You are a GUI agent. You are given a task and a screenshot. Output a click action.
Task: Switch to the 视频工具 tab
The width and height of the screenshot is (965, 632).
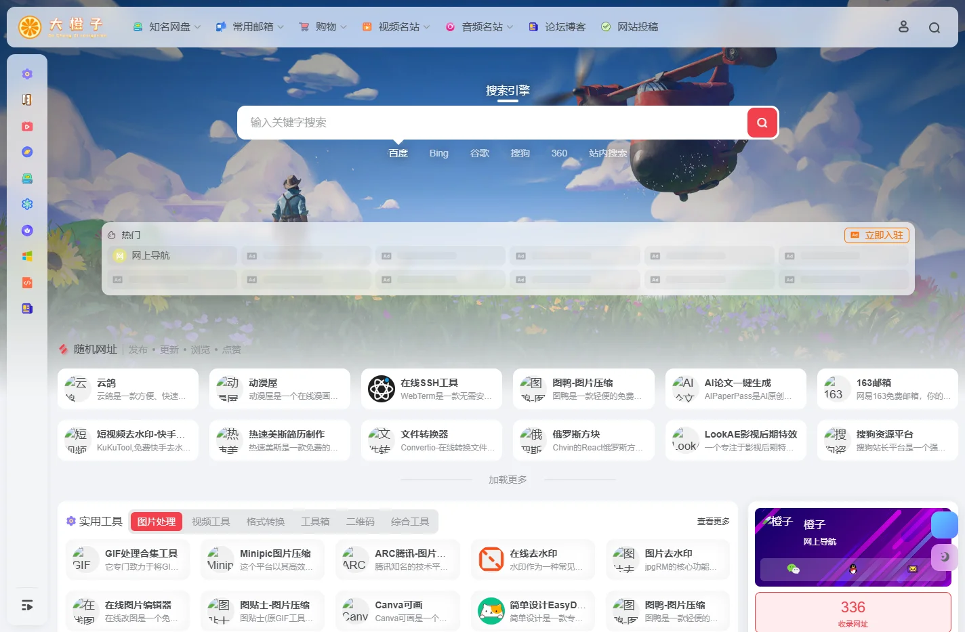[211, 522]
